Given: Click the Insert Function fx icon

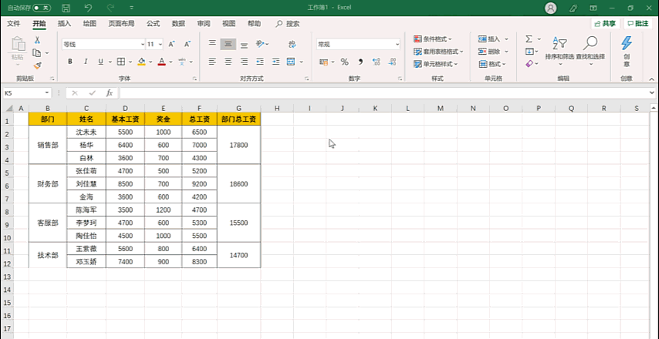Looking at the screenshot, I should [110, 92].
